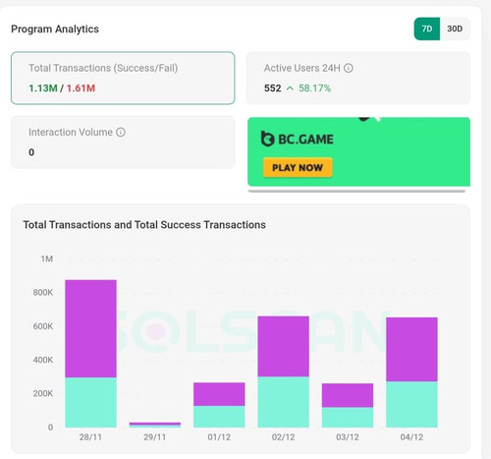Click the 58.17% change value

pos(314,88)
